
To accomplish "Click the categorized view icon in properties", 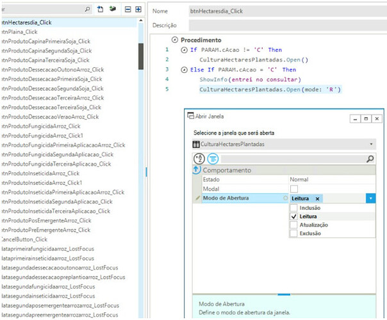I will [x=213, y=159].
